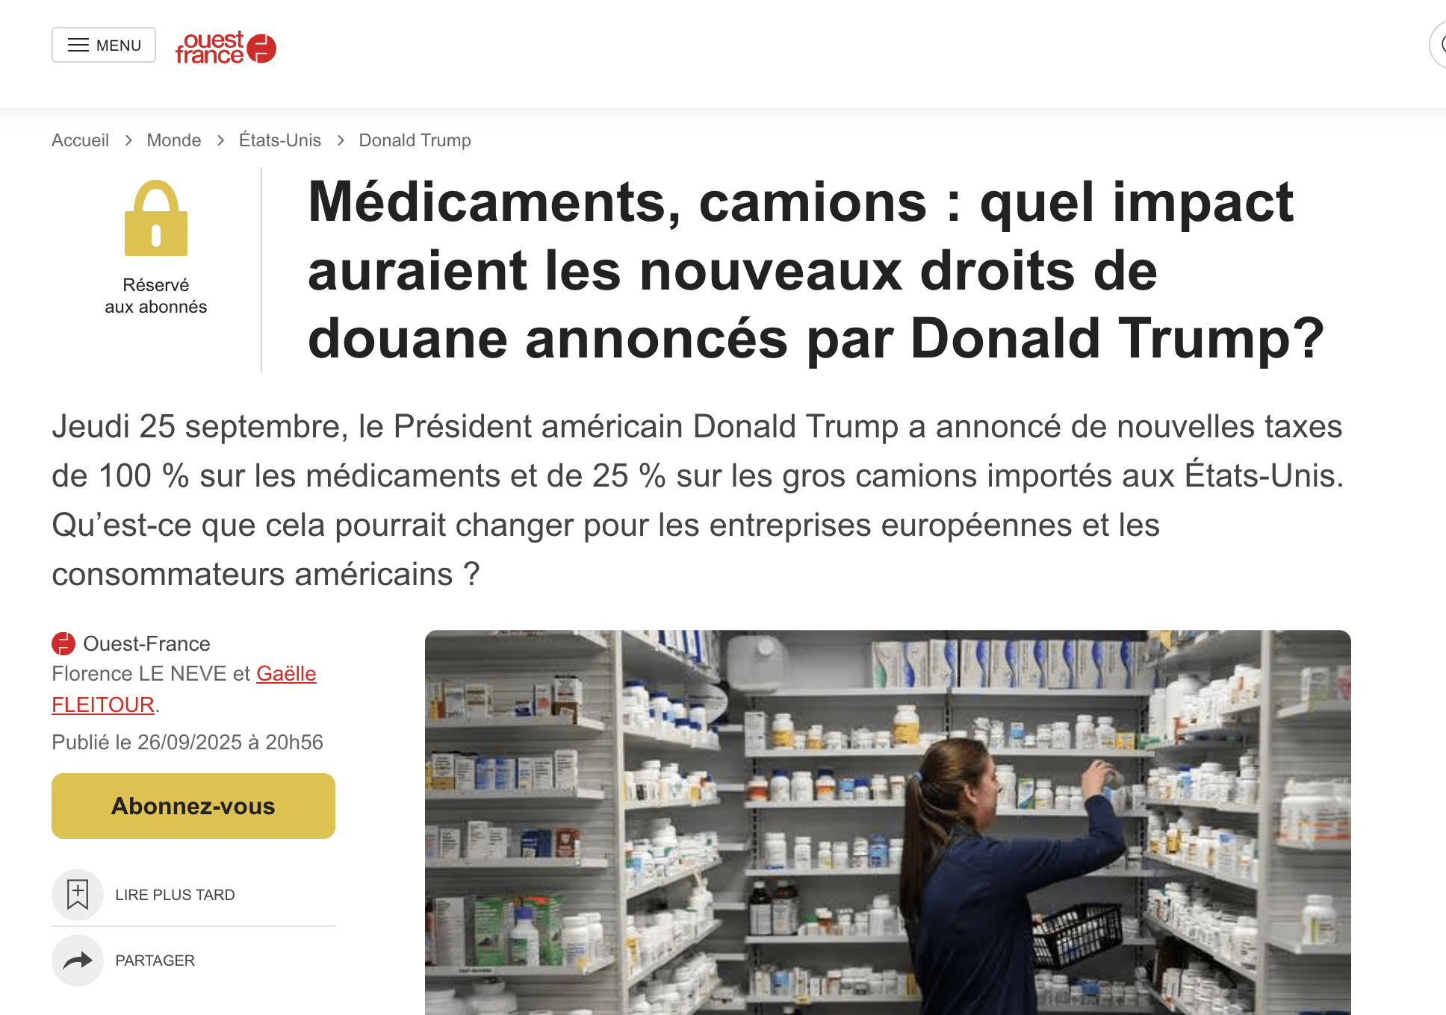Image resolution: width=1446 pixels, height=1015 pixels.
Task: Click the partially visible circular icon at top right
Action: click(1439, 45)
